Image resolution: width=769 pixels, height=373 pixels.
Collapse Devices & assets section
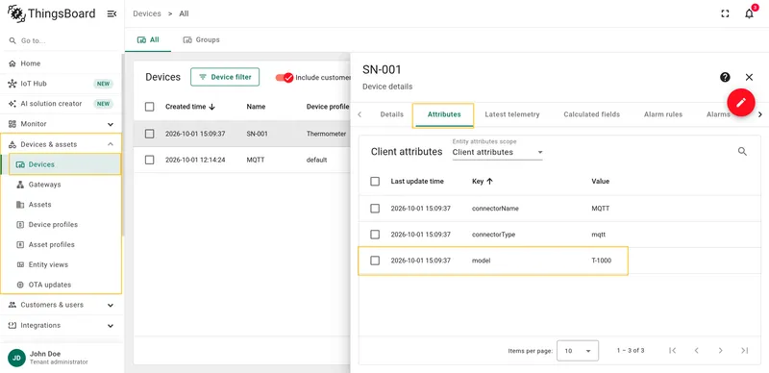[x=61, y=144]
